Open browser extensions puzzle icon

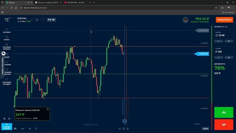[222, 8]
